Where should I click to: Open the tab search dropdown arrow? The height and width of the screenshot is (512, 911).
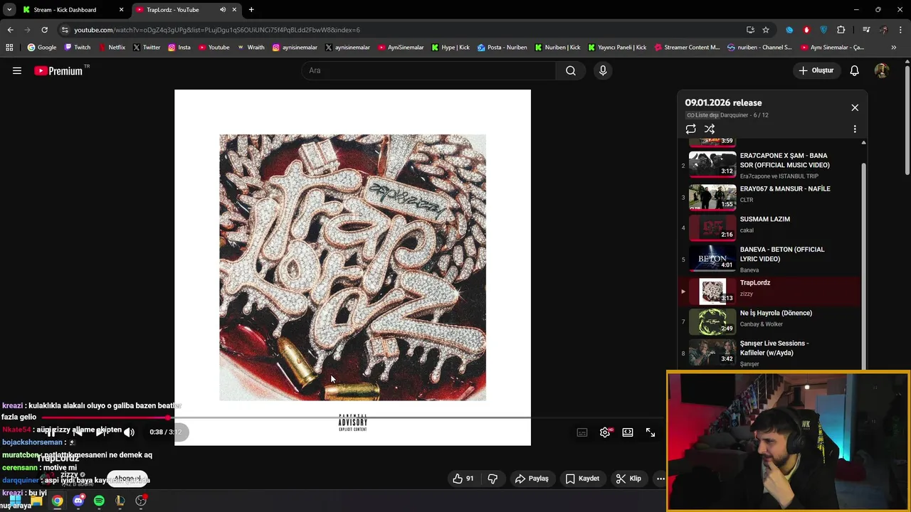click(x=9, y=10)
